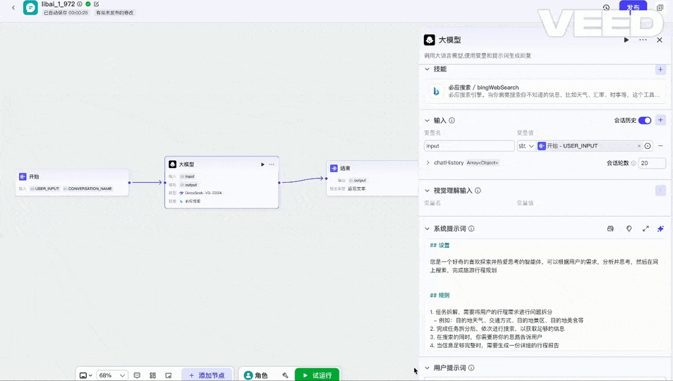This screenshot has height=381, width=673.
Task: Click the comment icon in bottom toolbar
Action: (x=137, y=375)
